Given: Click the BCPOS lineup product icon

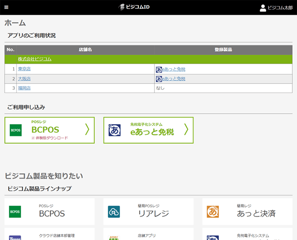Looking at the screenshot, I should 15,212.
